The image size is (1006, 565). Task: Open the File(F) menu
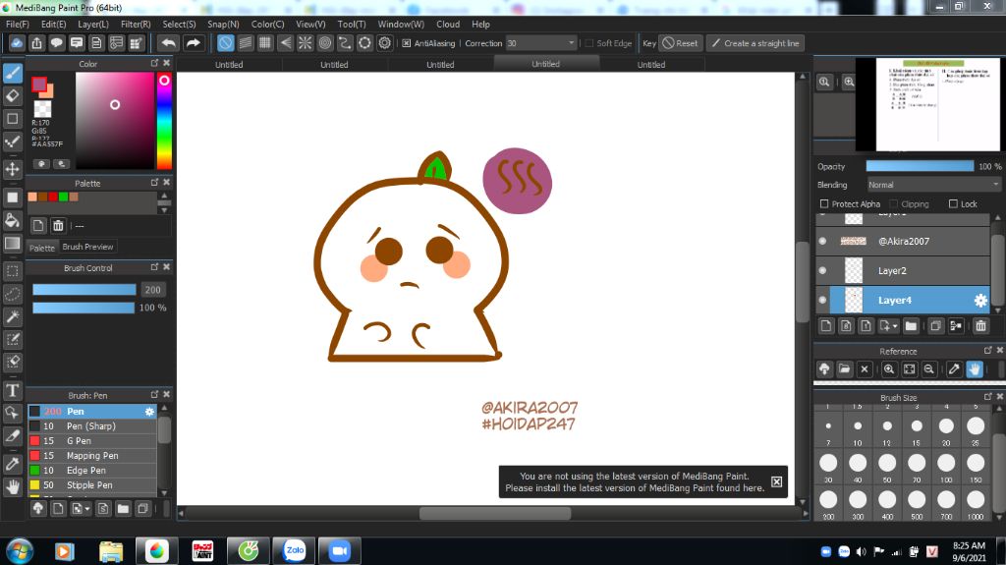coord(18,24)
